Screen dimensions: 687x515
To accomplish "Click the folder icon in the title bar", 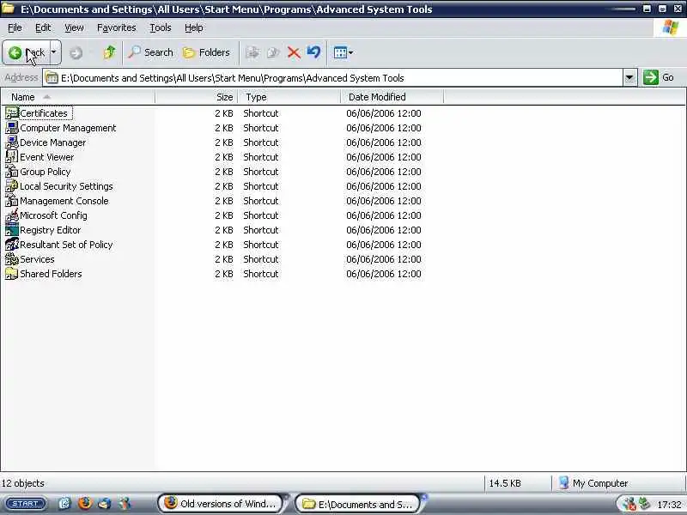I will [x=8, y=9].
